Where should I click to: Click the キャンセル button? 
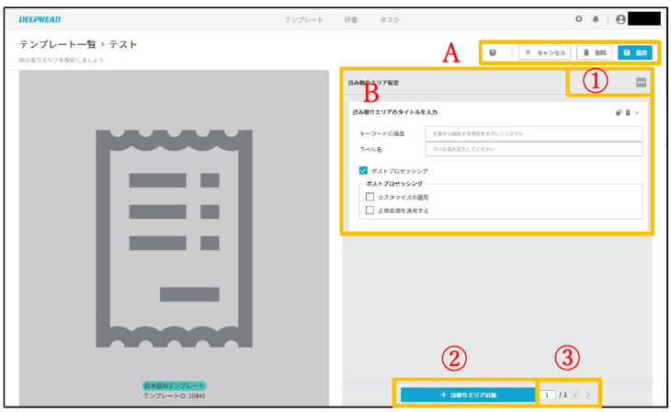click(545, 53)
